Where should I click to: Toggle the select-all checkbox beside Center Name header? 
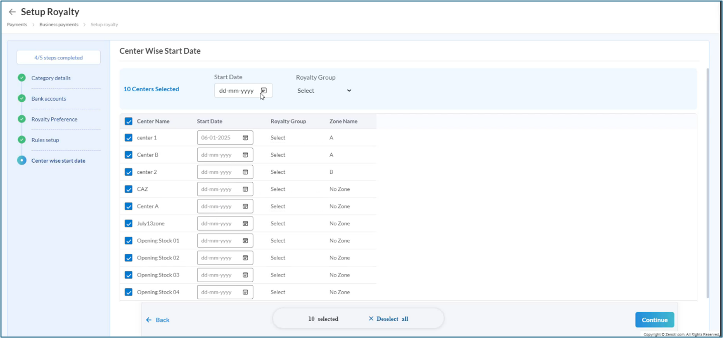click(128, 121)
